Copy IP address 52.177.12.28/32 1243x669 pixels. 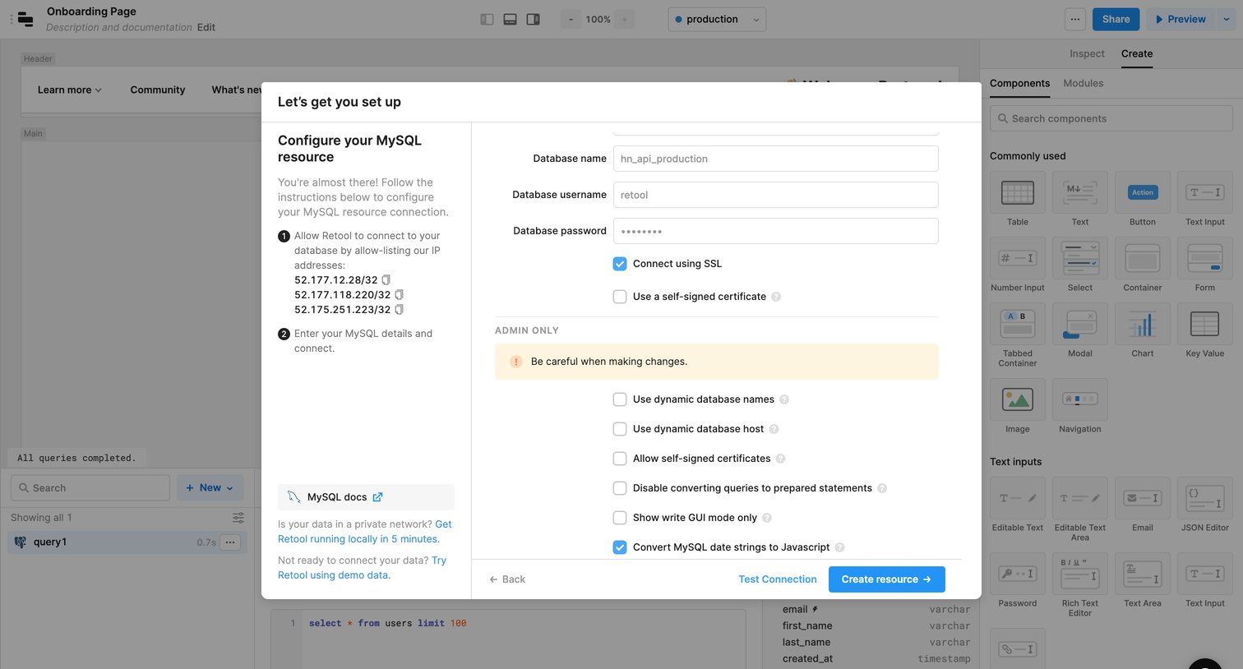pyautogui.click(x=386, y=280)
